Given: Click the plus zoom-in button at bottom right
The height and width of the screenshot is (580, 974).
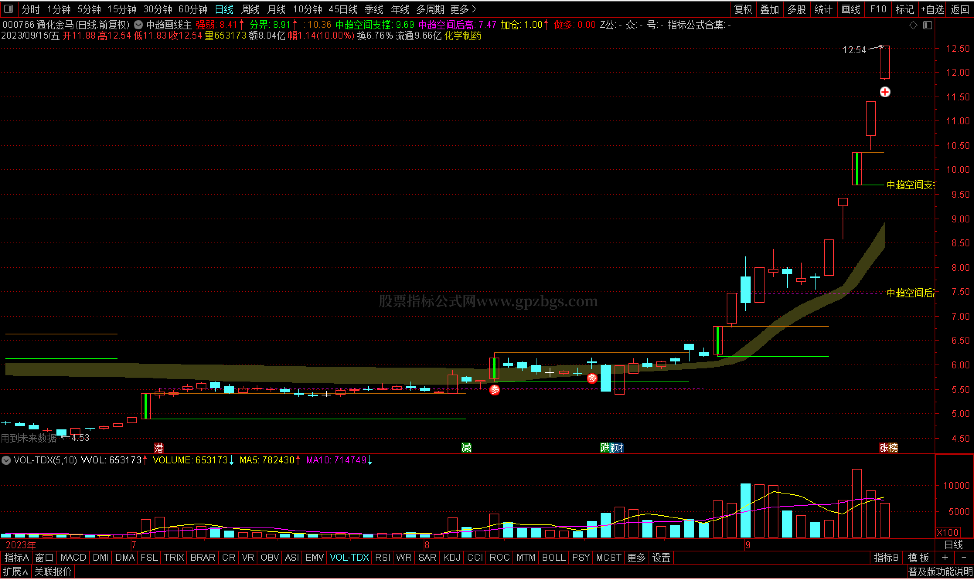Looking at the screenshot, I should point(945,558).
